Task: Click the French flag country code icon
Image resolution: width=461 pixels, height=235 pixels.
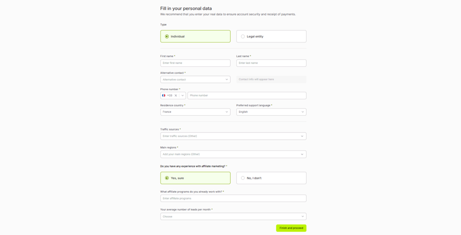Action: point(164,96)
